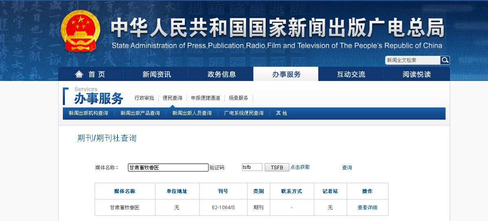Screen dimensions: 488x221
Task: Click the home icon beside 首页
Action: click(79, 74)
